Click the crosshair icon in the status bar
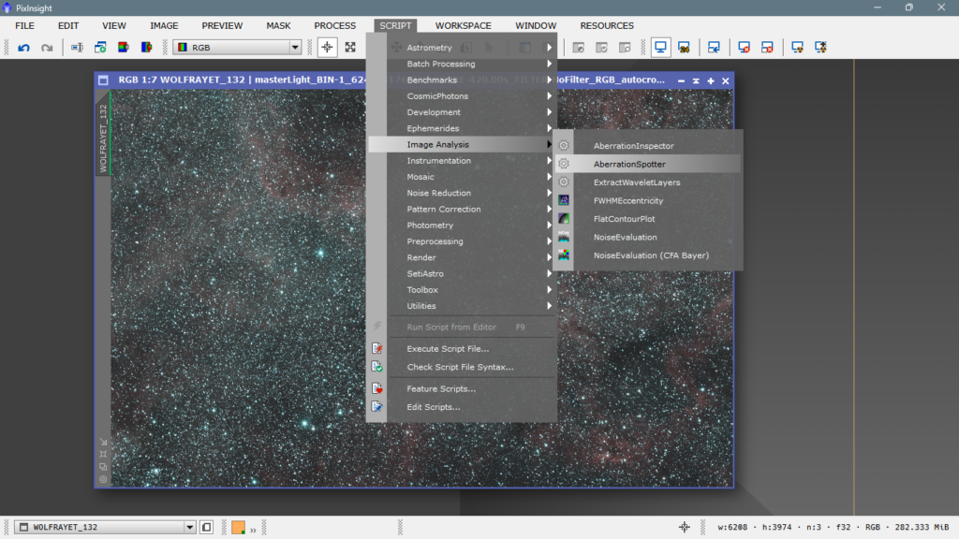Viewport: 959px width, 539px height. click(x=685, y=527)
